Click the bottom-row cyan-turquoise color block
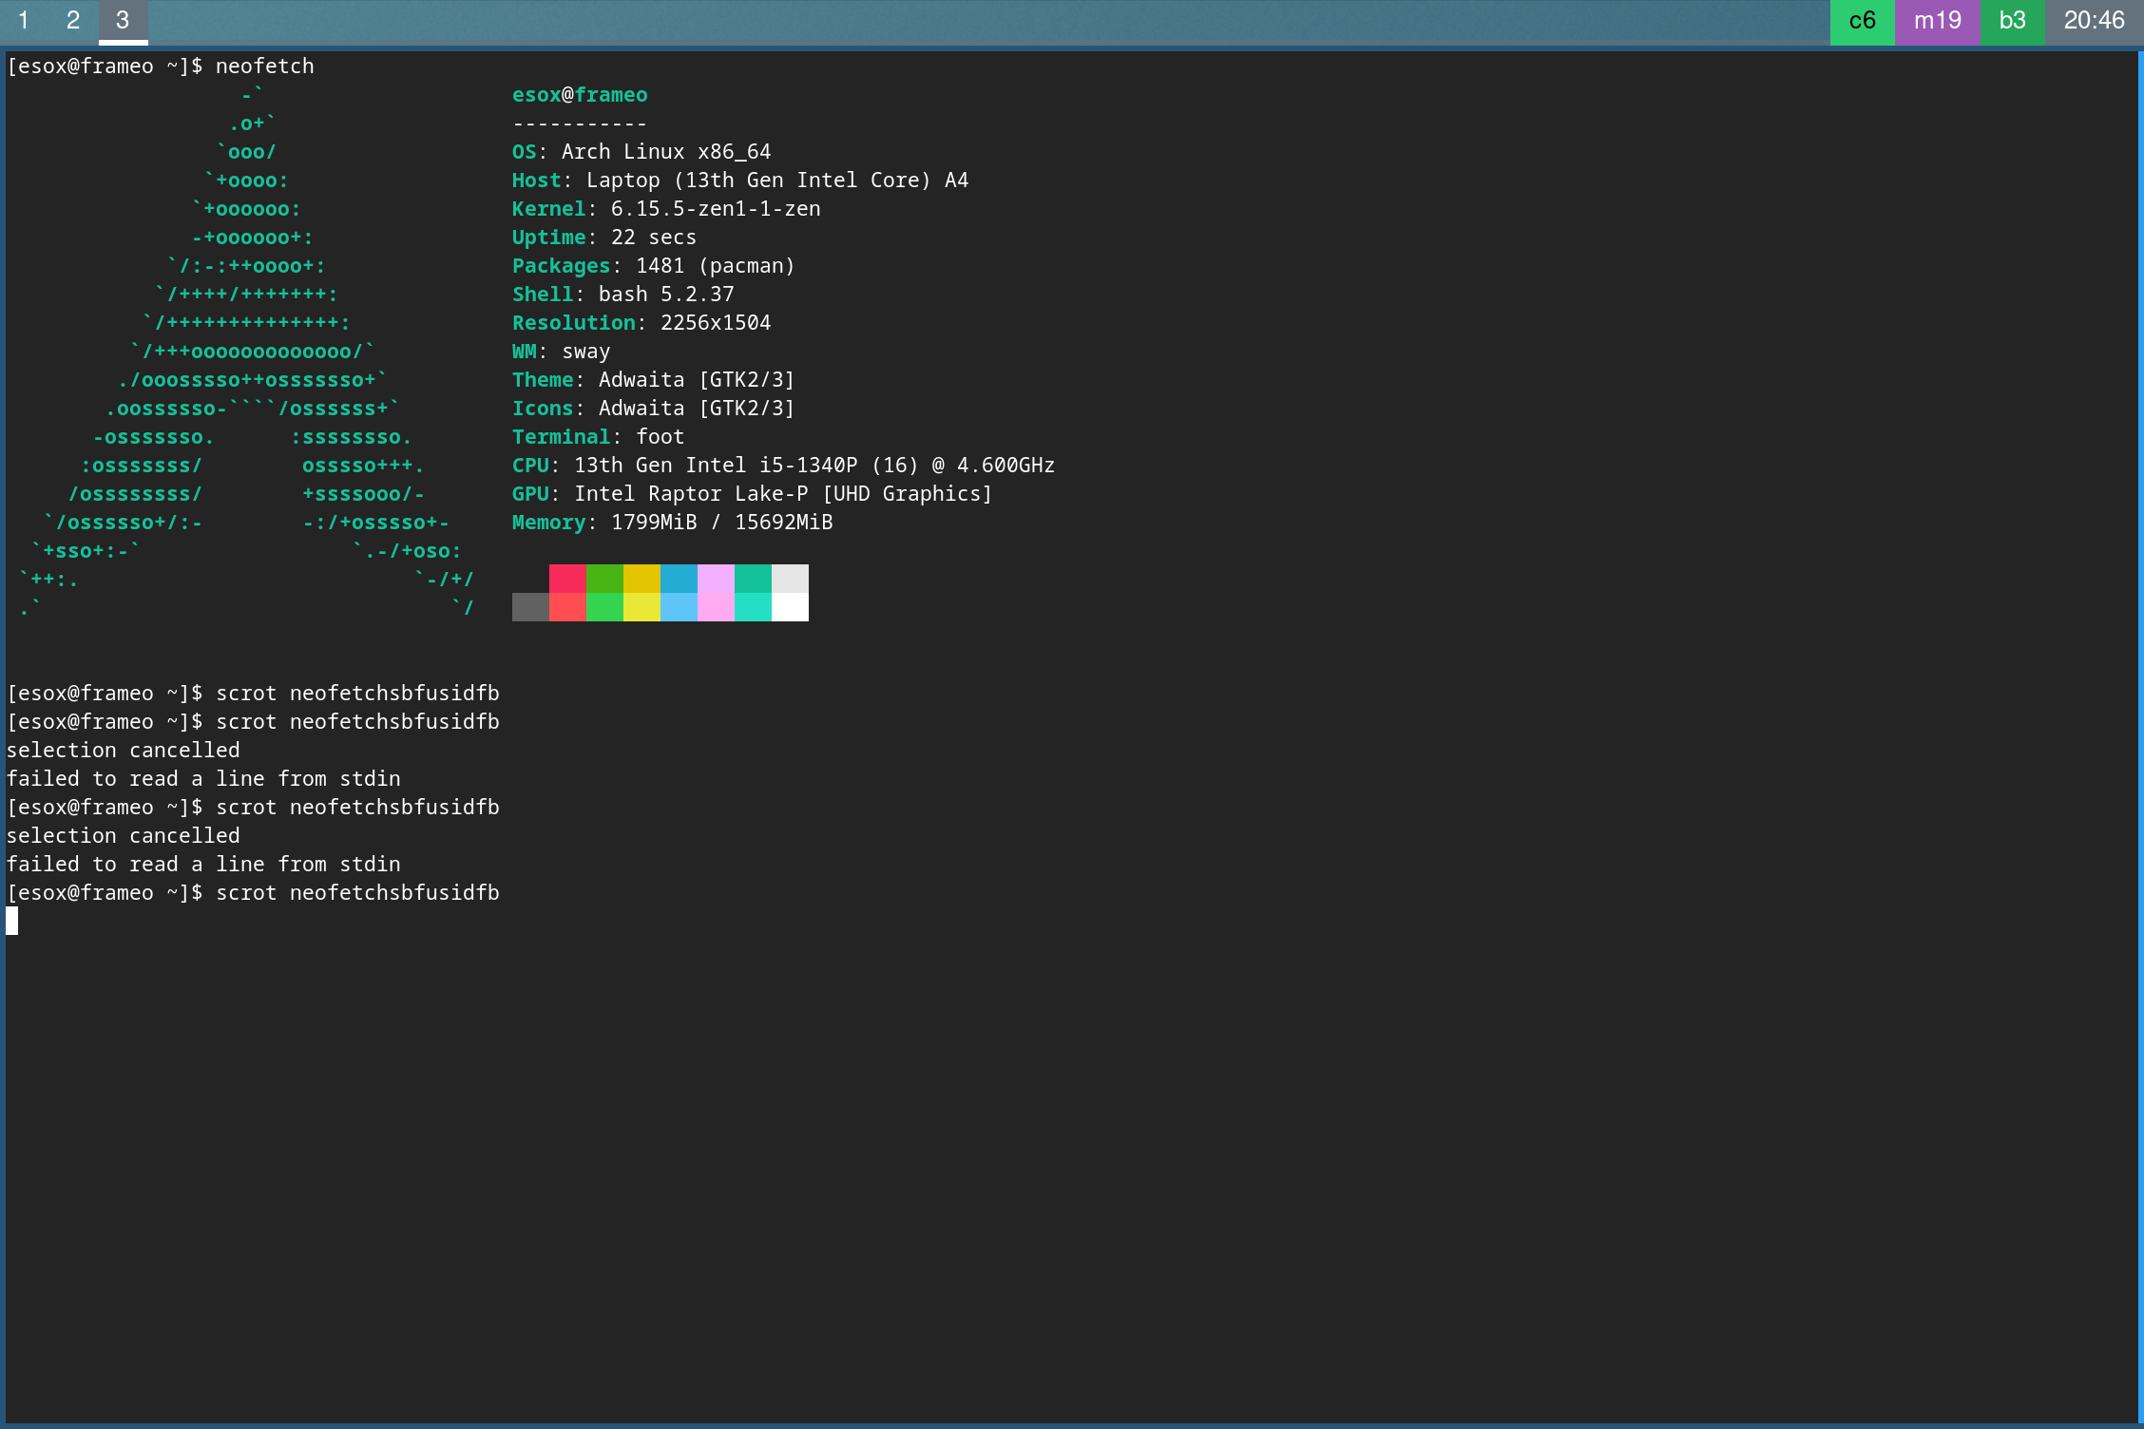 tap(753, 607)
